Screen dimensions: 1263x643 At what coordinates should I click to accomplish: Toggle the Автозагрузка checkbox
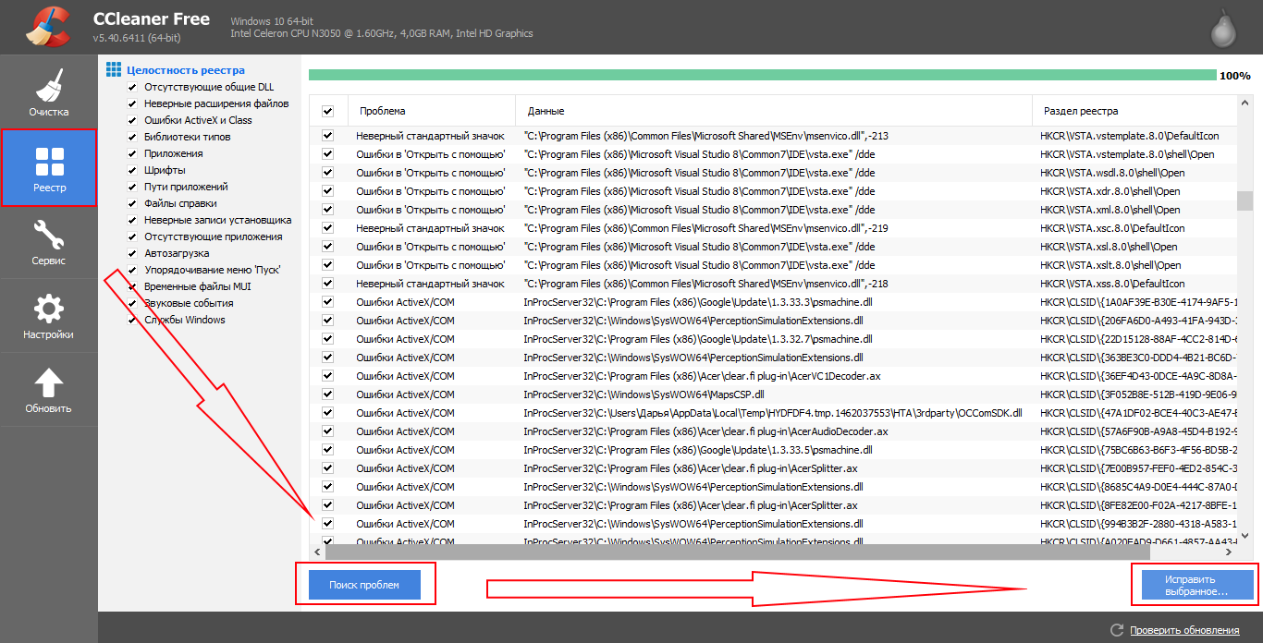pyautogui.click(x=132, y=253)
